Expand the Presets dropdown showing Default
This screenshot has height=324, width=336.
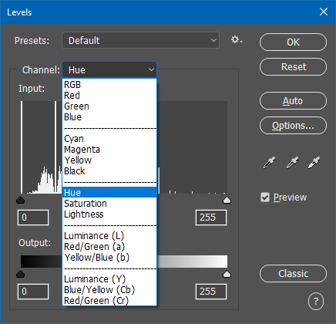coord(140,40)
